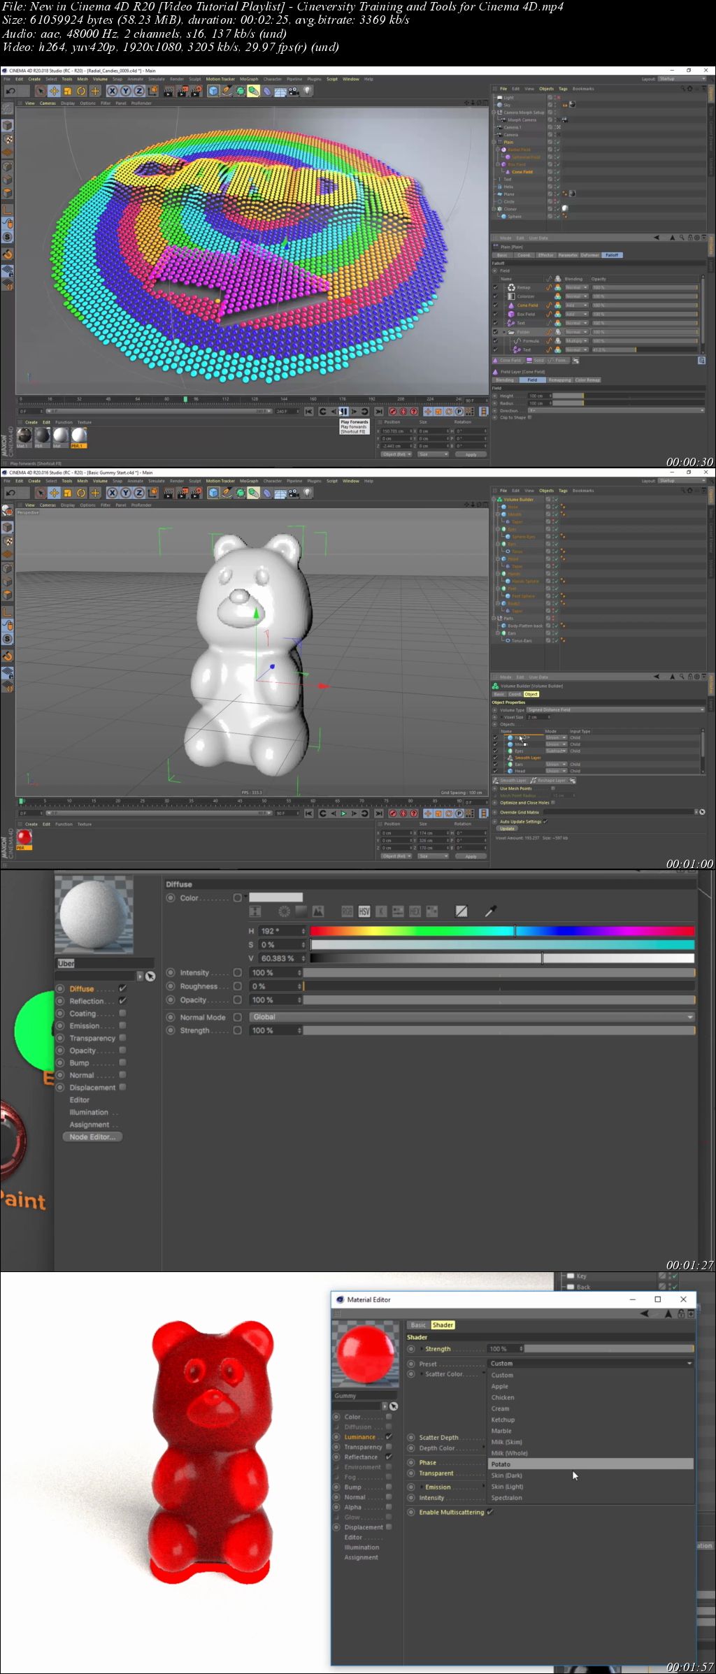Open color wheel mode icon
Screen dimensions: 716x1674
(x=284, y=911)
